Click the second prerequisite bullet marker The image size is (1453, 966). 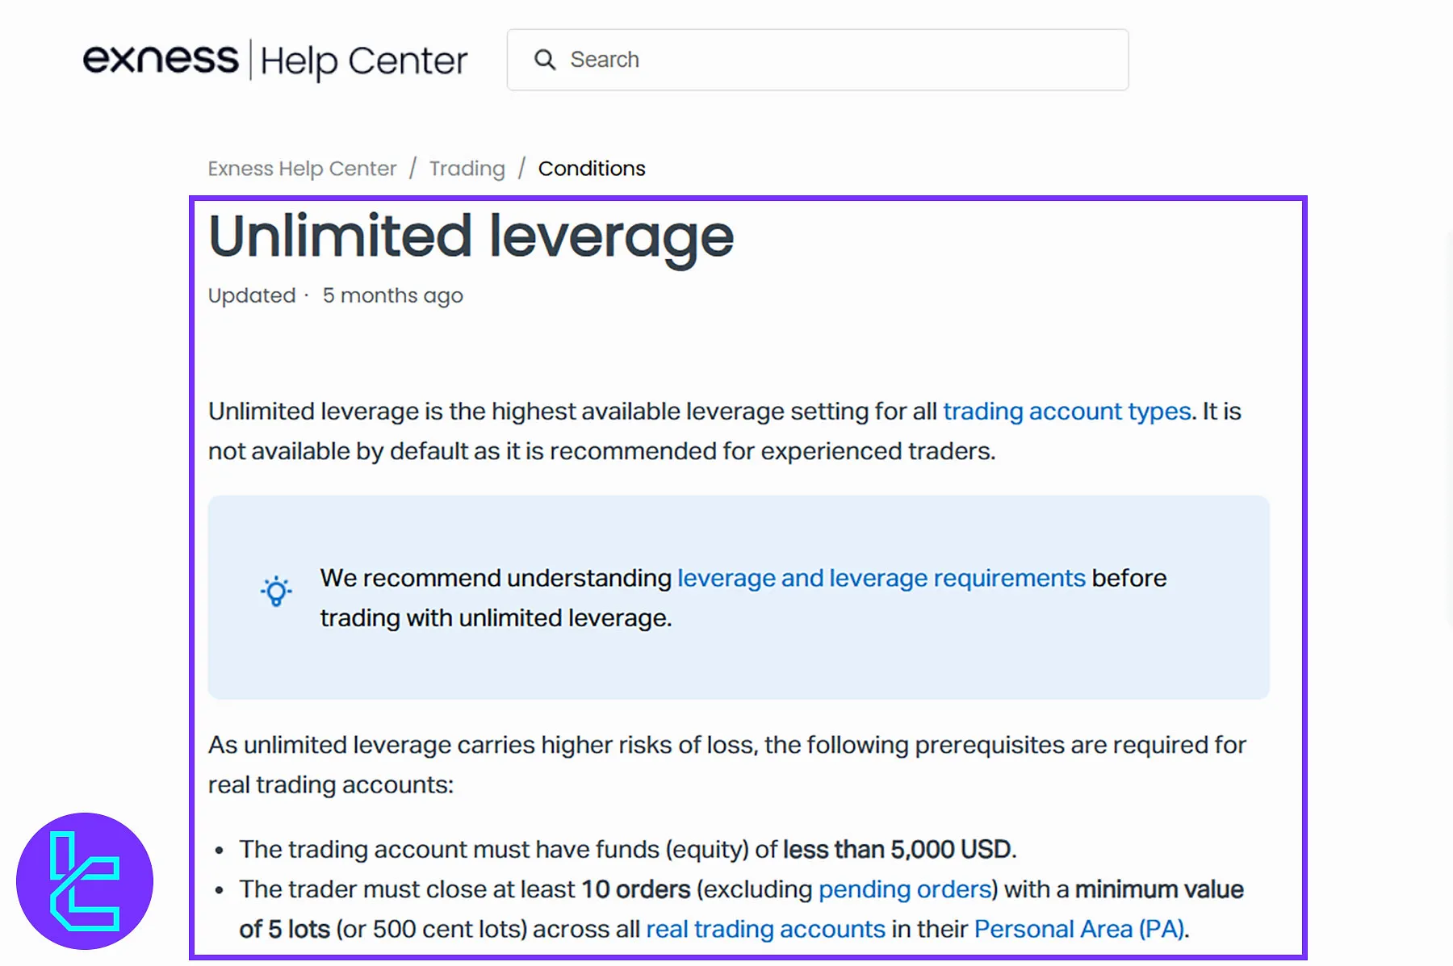click(x=220, y=890)
